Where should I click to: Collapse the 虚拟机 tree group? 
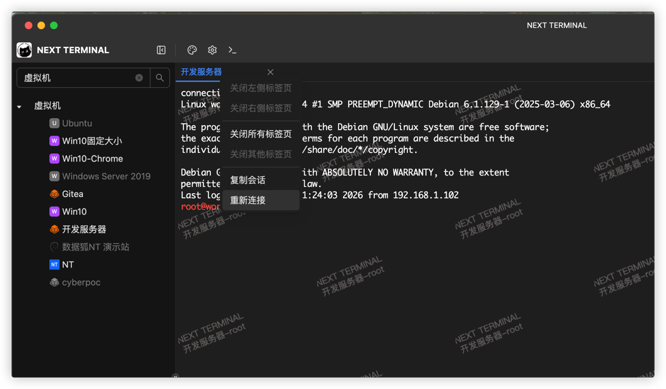click(x=19, y=107)
